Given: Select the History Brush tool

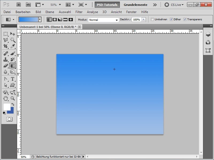Looking at the screenshot, I should click(13, 59).
